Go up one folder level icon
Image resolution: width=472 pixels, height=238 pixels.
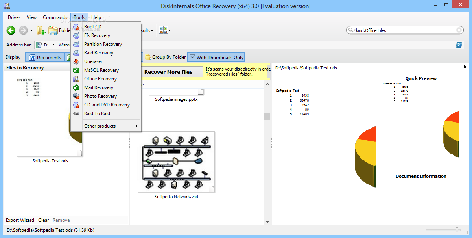(41, 30)
